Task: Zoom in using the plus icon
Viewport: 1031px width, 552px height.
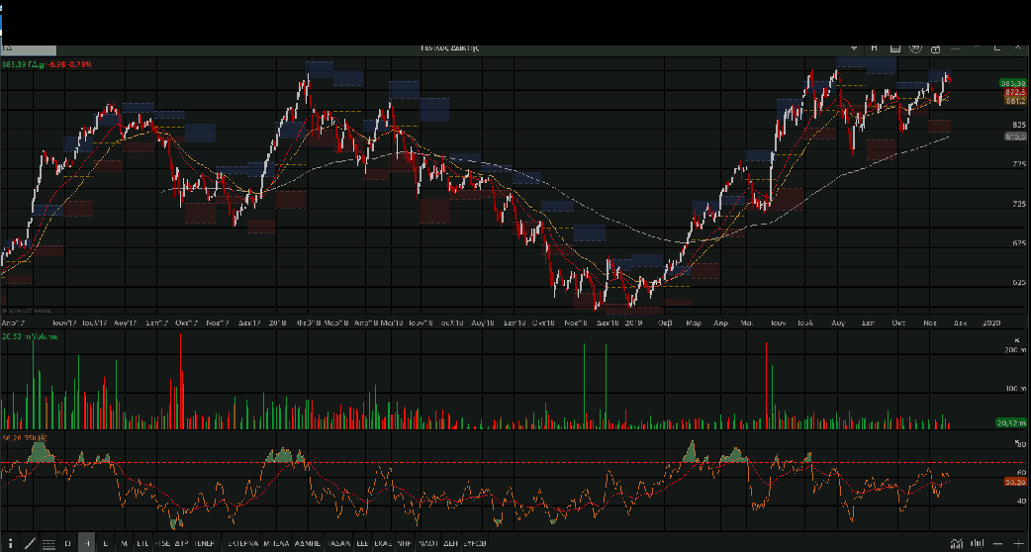Action: pyautogui.click(x=1020, y=543)
